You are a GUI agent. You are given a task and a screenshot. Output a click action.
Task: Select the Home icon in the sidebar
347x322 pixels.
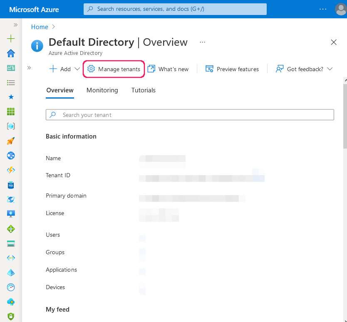coord(11,53)
